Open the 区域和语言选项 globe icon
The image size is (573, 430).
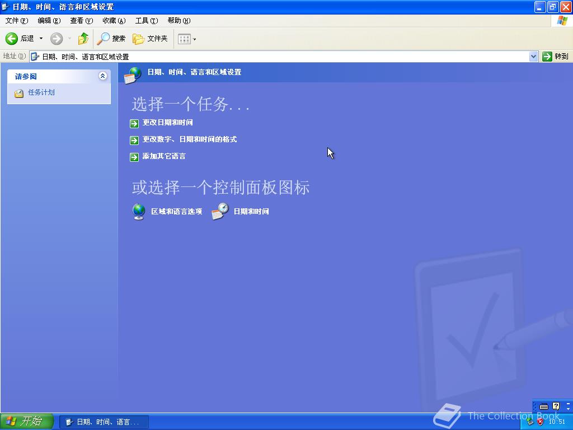pyautogui.click(x=139, y=211)
